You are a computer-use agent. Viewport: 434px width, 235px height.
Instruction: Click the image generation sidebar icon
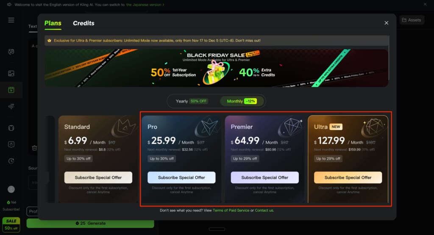[11, 73]
